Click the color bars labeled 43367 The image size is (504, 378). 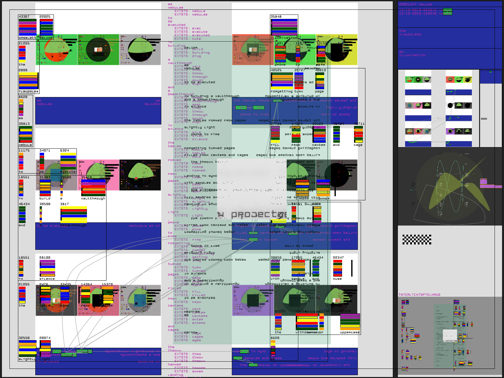pos(27,26)
